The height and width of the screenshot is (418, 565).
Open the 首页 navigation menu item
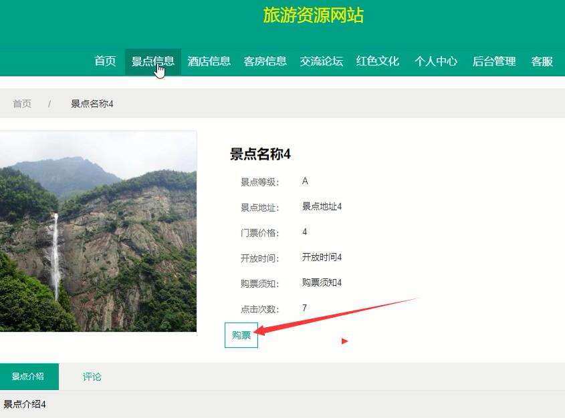point(105,61)
